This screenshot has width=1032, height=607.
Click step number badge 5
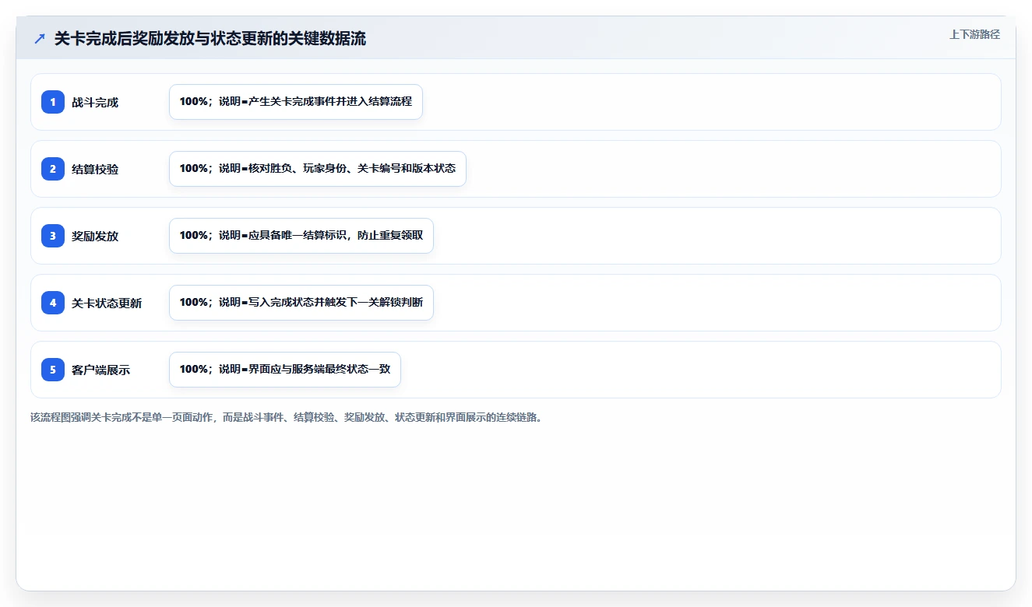click(53, 370)
